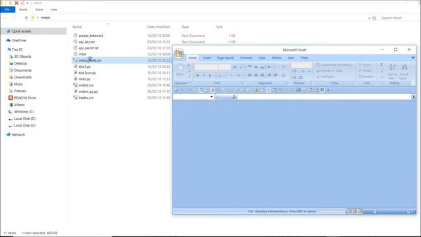The image size is (421, 237).
Task: Switch to the Data tab
Action: (x=262, y=58)
